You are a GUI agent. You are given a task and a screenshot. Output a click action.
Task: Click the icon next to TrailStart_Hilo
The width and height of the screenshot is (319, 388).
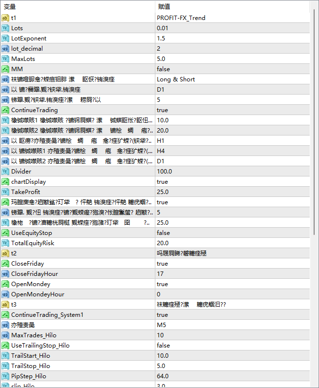(5, 355)
